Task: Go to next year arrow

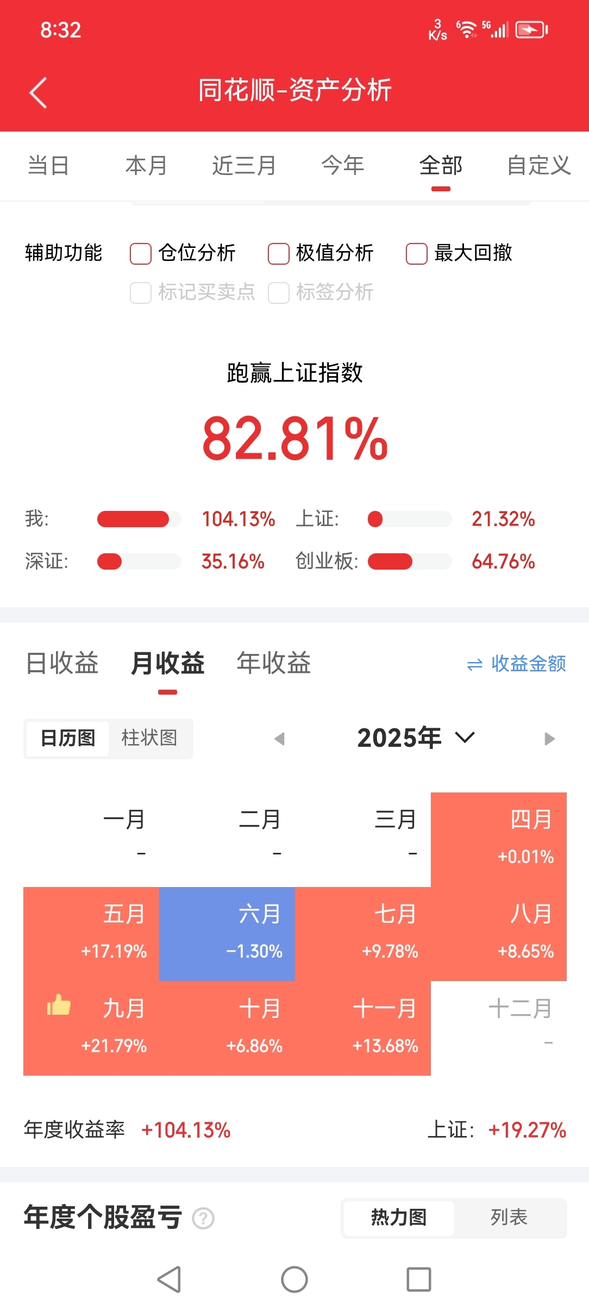Action: (549, 738)
